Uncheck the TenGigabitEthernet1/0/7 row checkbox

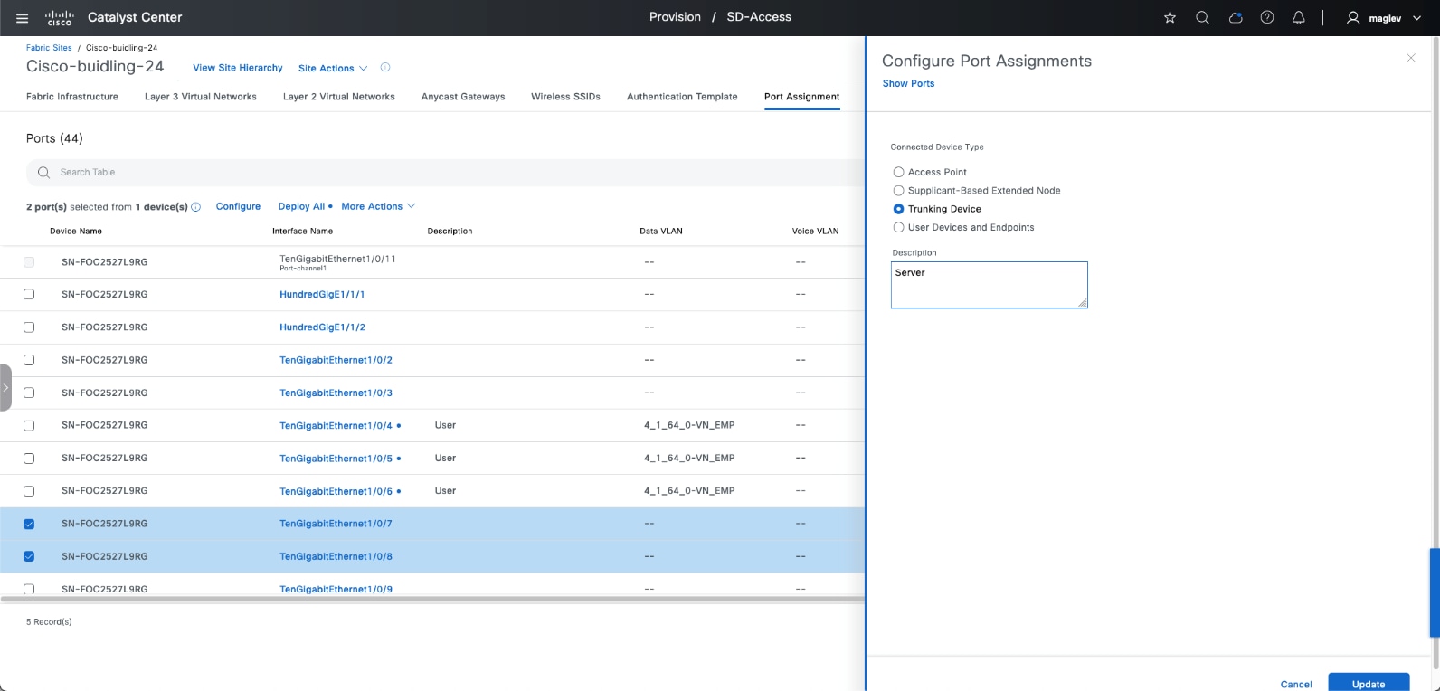click(29, 524)
